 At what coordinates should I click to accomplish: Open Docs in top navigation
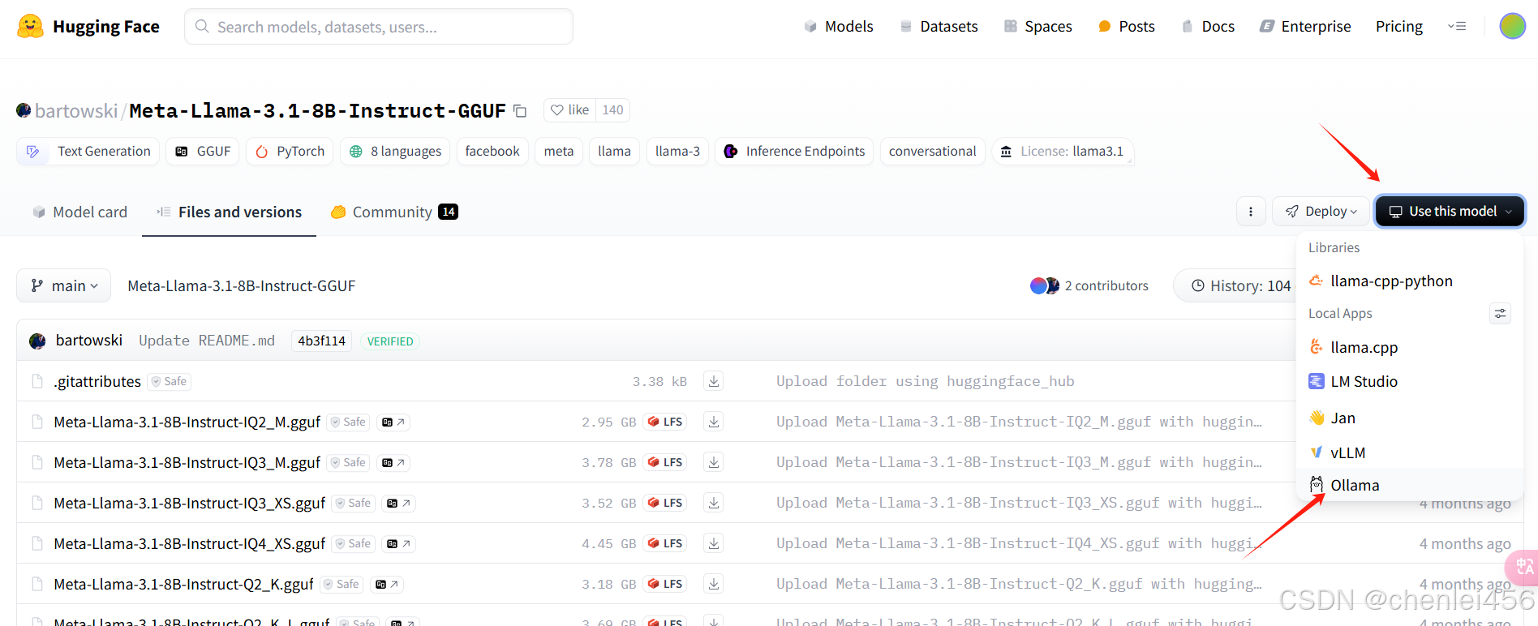click(x=1208, y=27)
